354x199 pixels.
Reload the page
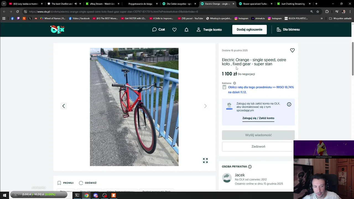coord(17,12)
